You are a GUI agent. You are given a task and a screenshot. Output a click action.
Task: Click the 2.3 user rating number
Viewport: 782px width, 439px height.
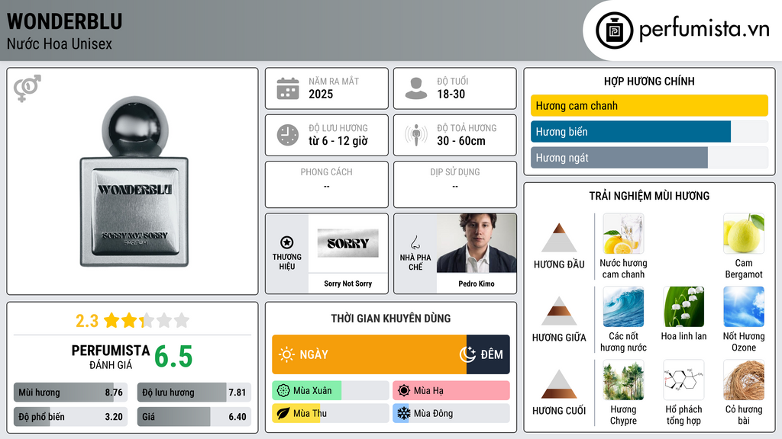87,321
